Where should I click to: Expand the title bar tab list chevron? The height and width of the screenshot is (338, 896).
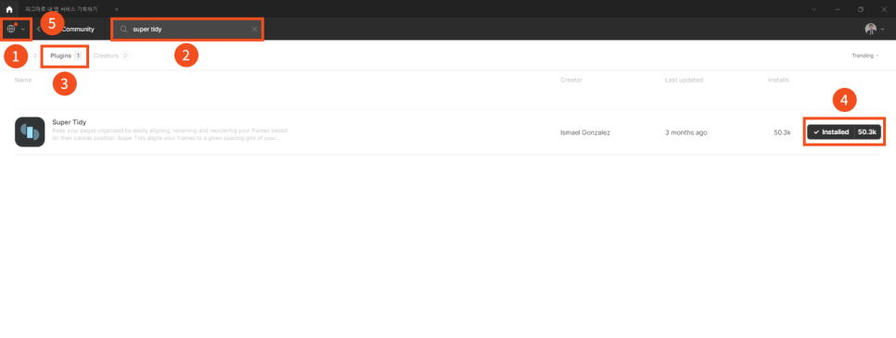(x=814, y=9)
